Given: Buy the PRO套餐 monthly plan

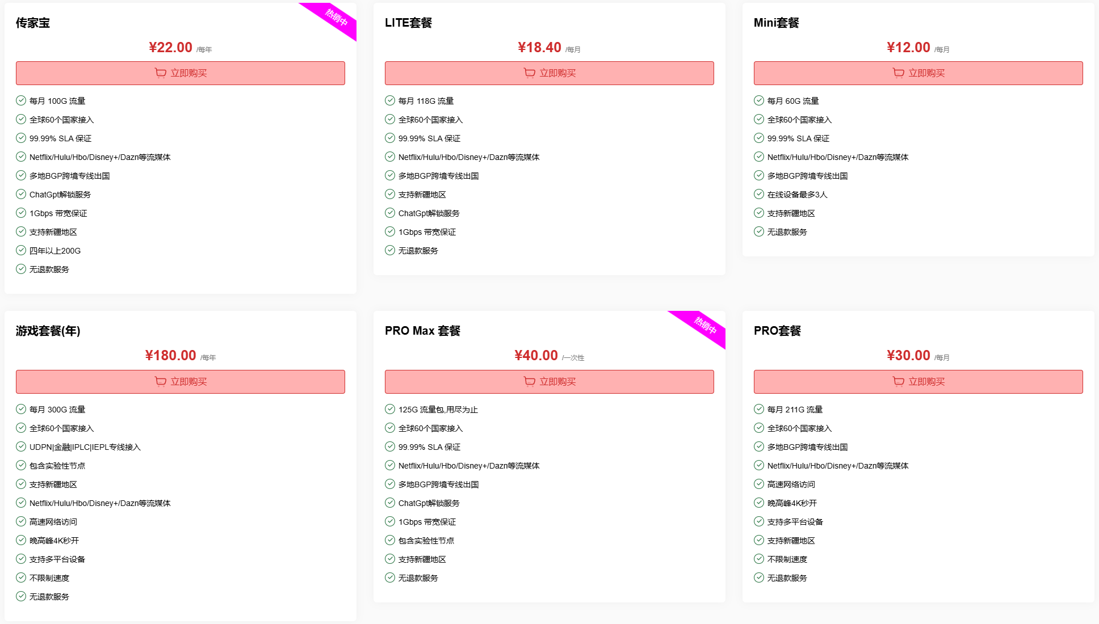Looking at the screenshot, I should [x=918, y=382].
